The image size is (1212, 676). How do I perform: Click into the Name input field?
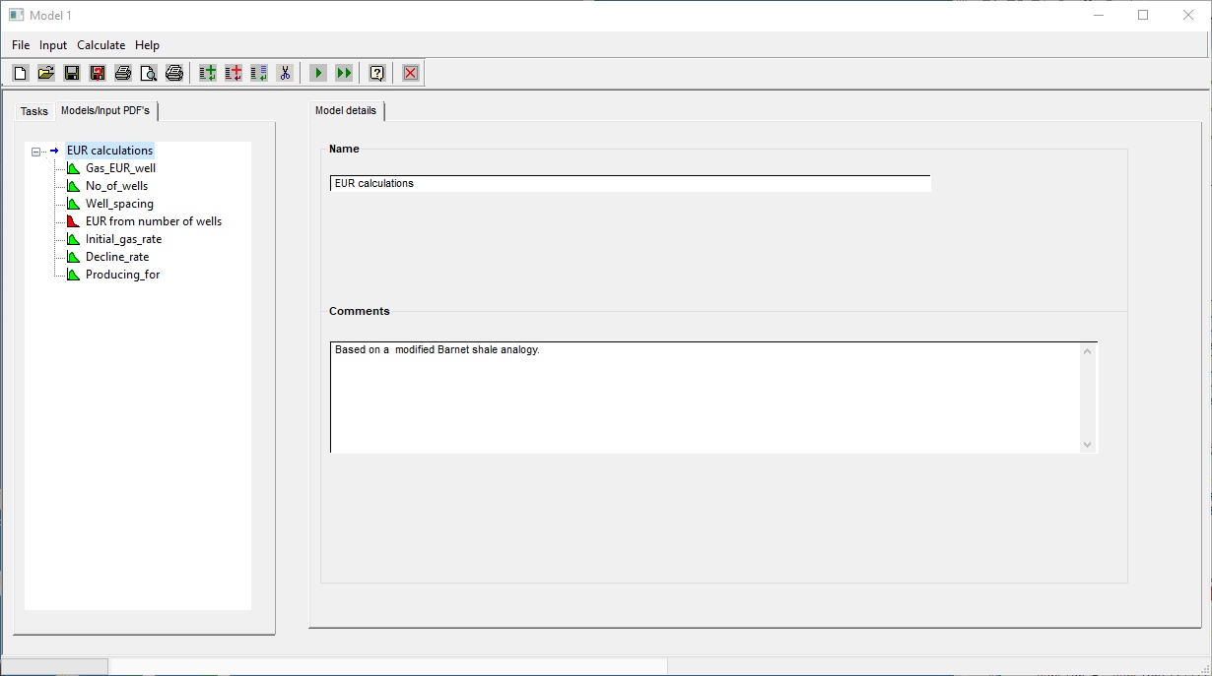(x=630, y=184)
